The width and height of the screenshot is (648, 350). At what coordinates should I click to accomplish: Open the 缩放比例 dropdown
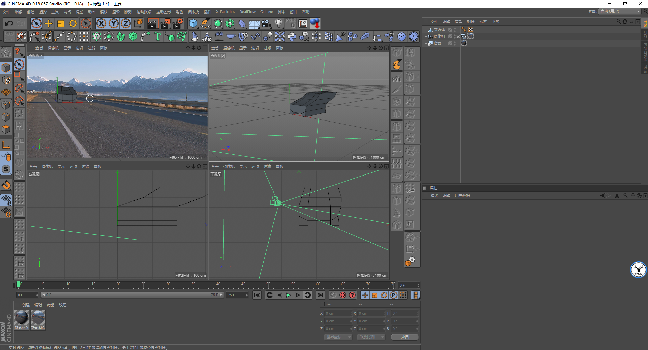click(x=371, y=337)
